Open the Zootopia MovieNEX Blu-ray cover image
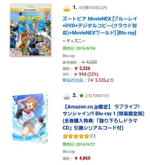The image size is (150, 165). (31, 30)
